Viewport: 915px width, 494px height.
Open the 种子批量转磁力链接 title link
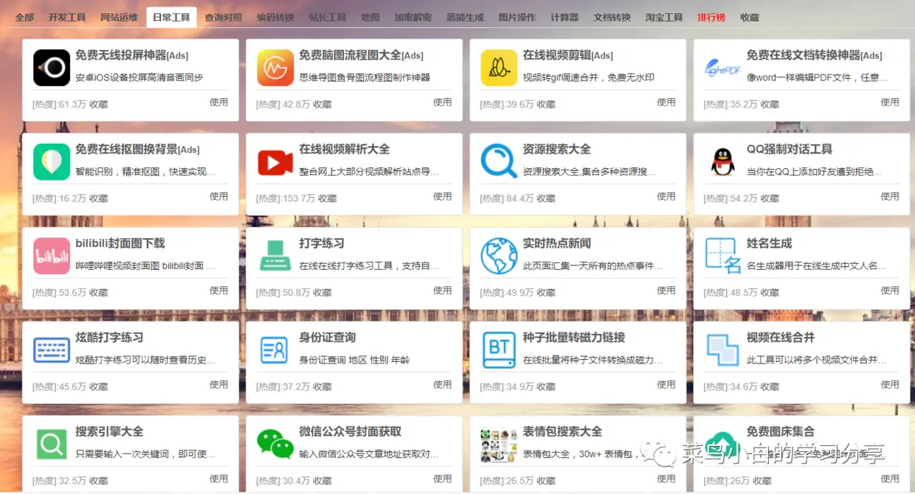[x=574, y=338]
